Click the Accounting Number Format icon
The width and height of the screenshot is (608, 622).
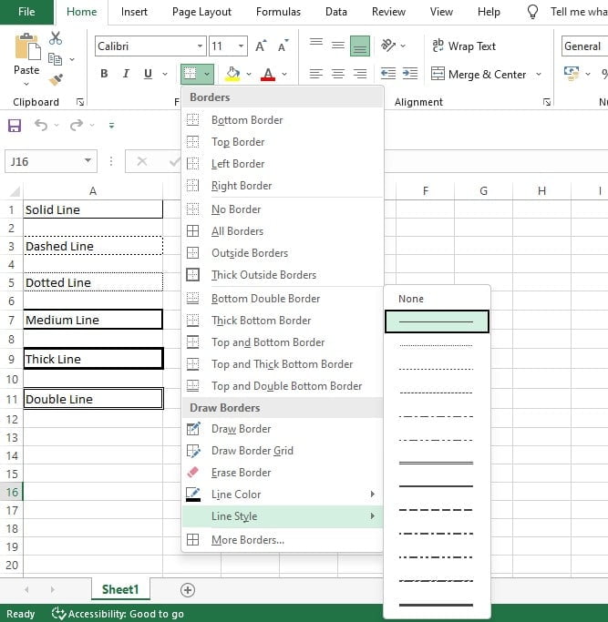[x=572, y=74]
